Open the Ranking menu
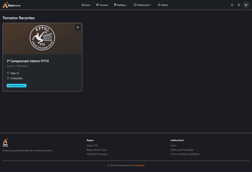The image size is (252, 172). tap(121, 5)
